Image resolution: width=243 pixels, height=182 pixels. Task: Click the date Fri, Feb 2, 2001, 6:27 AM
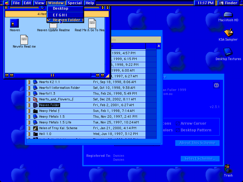pos(113,105)
